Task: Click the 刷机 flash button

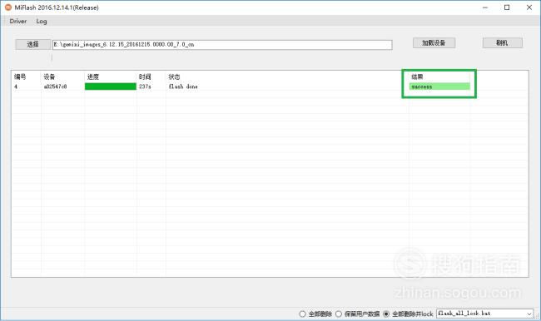Action: [x=502, y=42]
